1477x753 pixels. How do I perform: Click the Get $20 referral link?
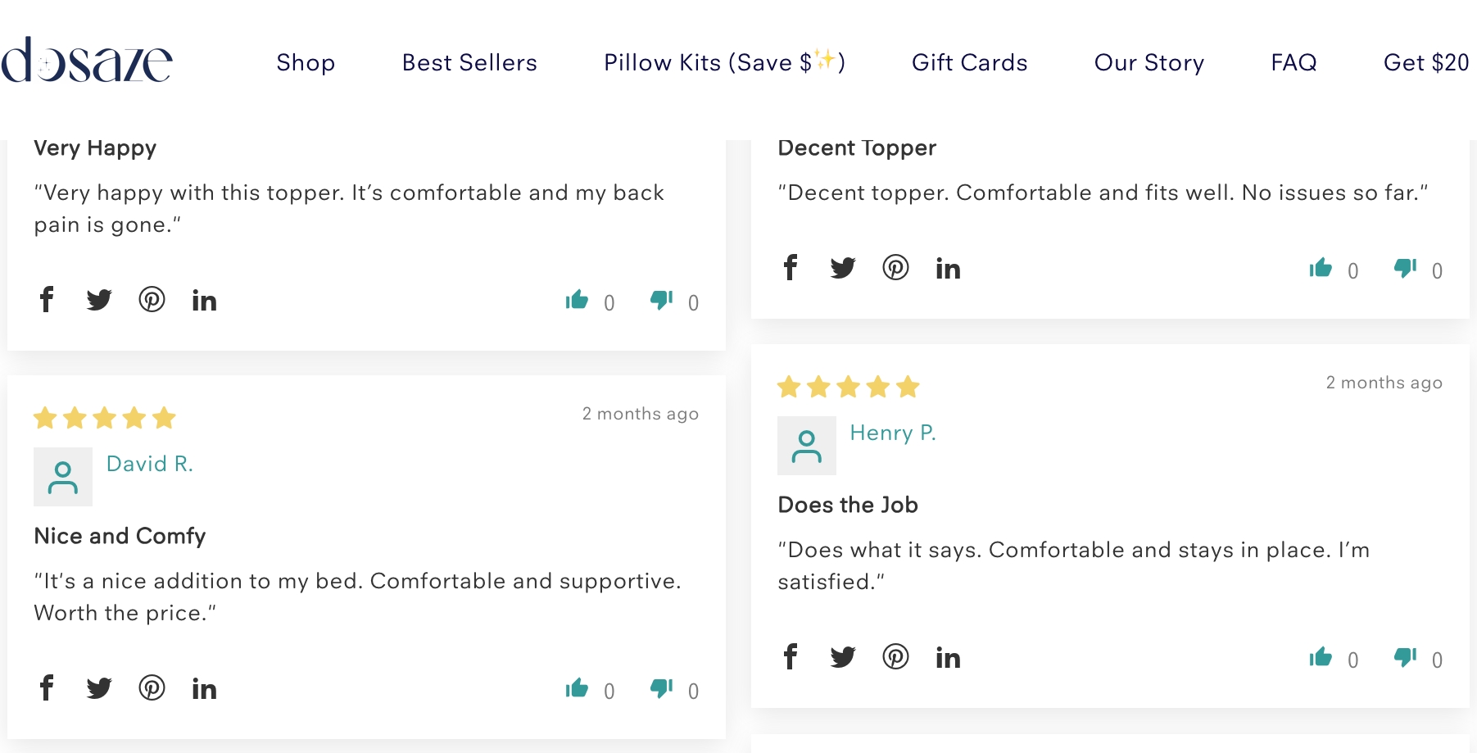(1425, 62)
